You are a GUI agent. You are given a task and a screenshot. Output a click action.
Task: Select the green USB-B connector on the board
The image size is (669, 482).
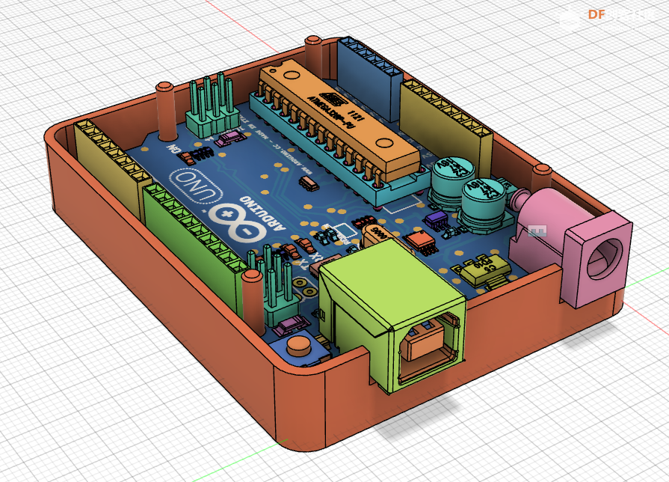(x=392, y=316)
